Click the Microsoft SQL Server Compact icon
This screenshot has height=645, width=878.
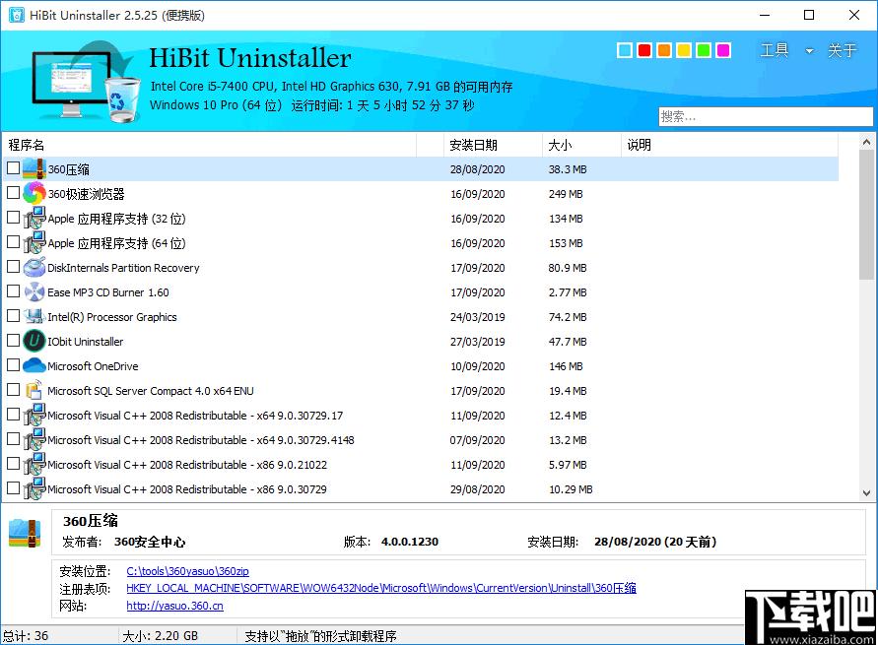[34, 391]
